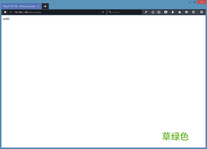Image resolution: width=207 pixels, height=149 pixels.
Task: Open the downloads arrow
Action: pos(172,12)
